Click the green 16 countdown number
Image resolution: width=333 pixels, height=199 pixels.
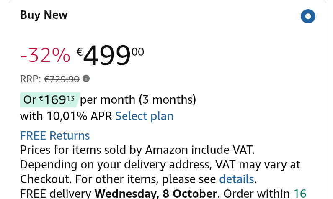pyautogui.click(x=299, y=194)
